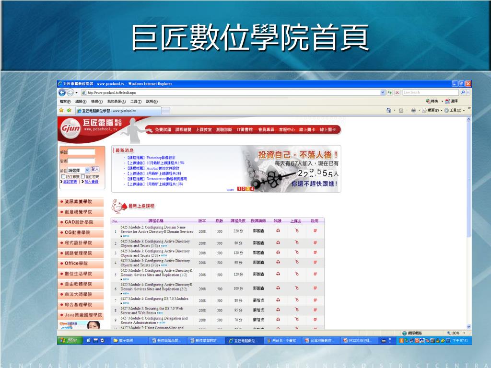This screenshot has height=368, width=491.
Task: Open the 100% zoom level dropdown in the status bar
Action: pos(464,333)
